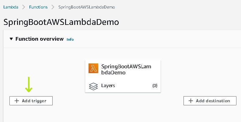Click the Layers label in function card
Viewport: 241px width, 122px height.
(108, 86)
